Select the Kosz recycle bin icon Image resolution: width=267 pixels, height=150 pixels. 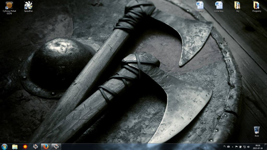coord(257,132)
